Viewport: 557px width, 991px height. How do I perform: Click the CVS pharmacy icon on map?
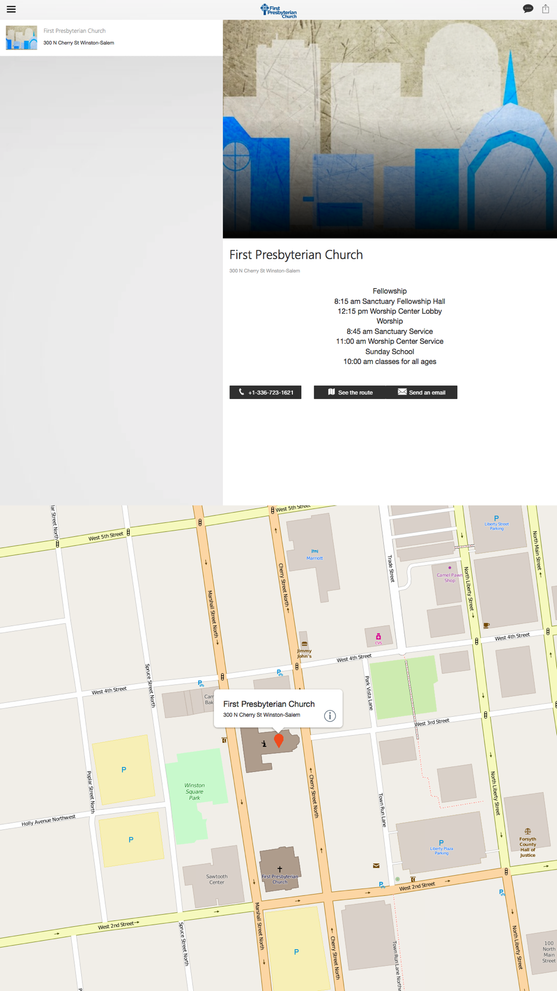coord(378,637)
